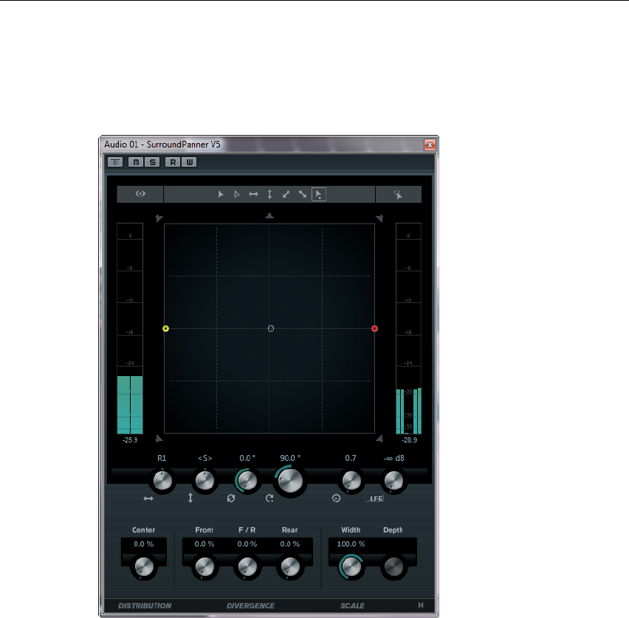
Task: Click the Front divergence knob
Action: coord(204,566)
